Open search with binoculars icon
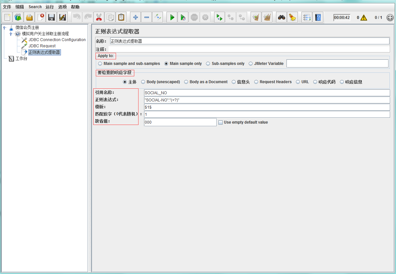Screen dimensions: 396x274 tap(282, 17)
